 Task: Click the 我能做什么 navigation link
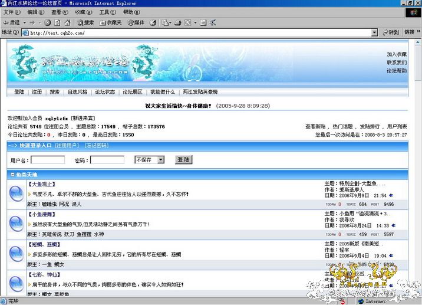(163, 92)
